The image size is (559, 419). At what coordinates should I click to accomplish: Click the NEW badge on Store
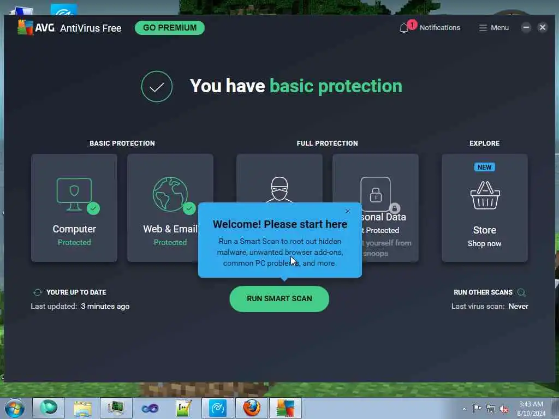tap(485, 167)
